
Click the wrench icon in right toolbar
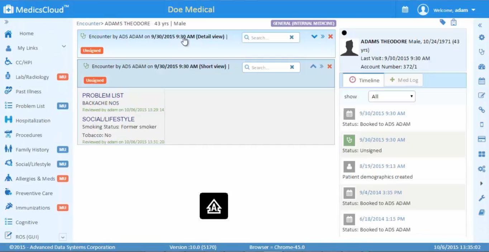pyautogui.click(x=481, y=198)
